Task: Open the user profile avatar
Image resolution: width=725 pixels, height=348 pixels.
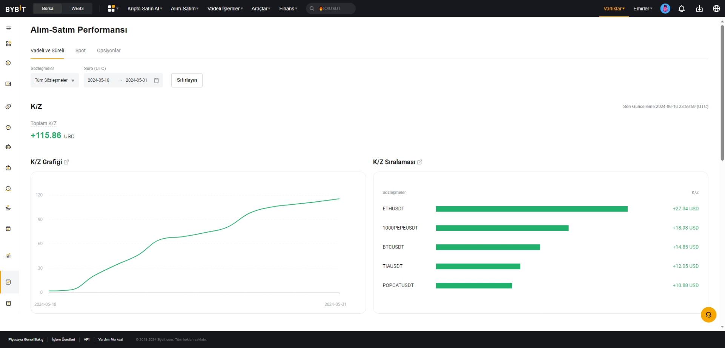Action: pos(665,8)
